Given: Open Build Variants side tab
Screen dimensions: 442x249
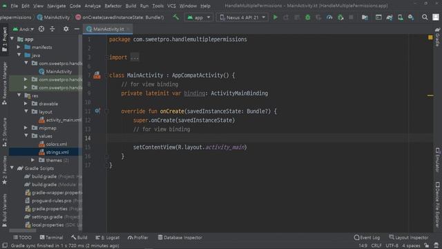Looking at the screenshot, I should (x=5, y=210).
